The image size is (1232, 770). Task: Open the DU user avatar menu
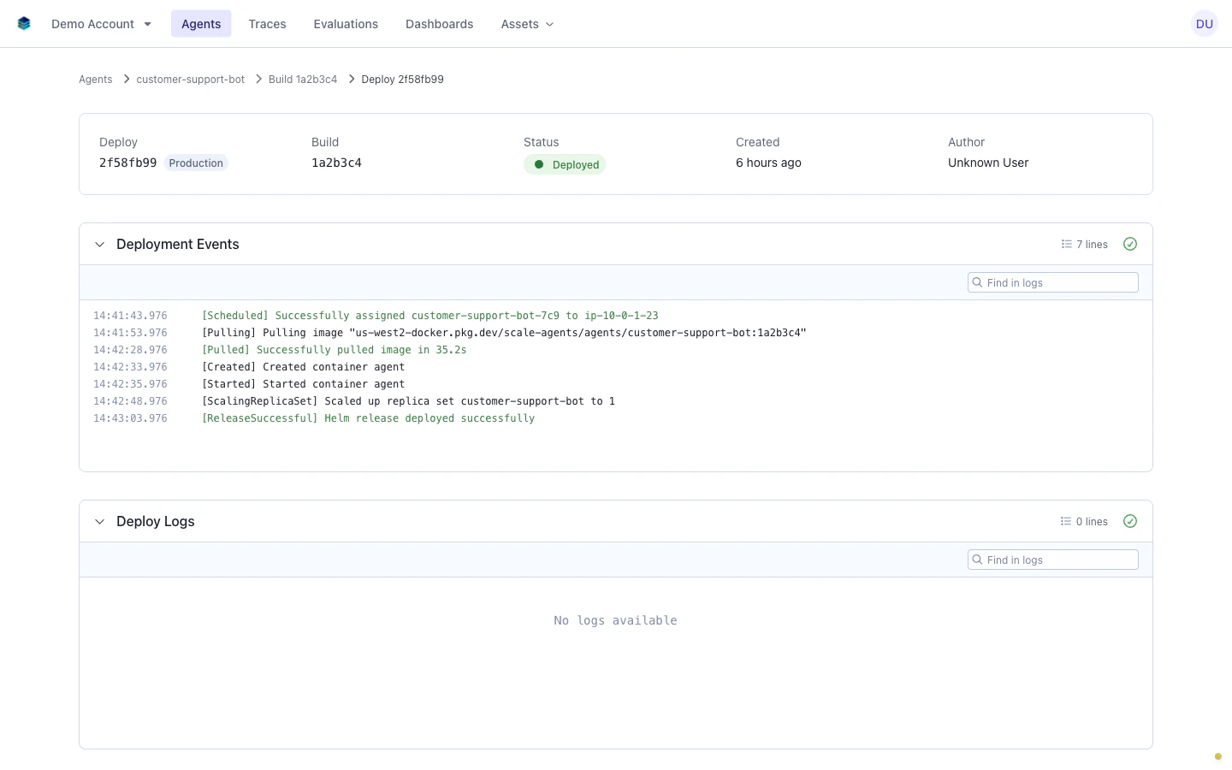tap(1205, 24)
